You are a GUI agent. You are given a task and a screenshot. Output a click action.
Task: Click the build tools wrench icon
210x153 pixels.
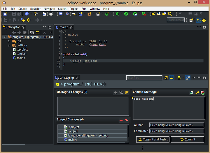36,14
